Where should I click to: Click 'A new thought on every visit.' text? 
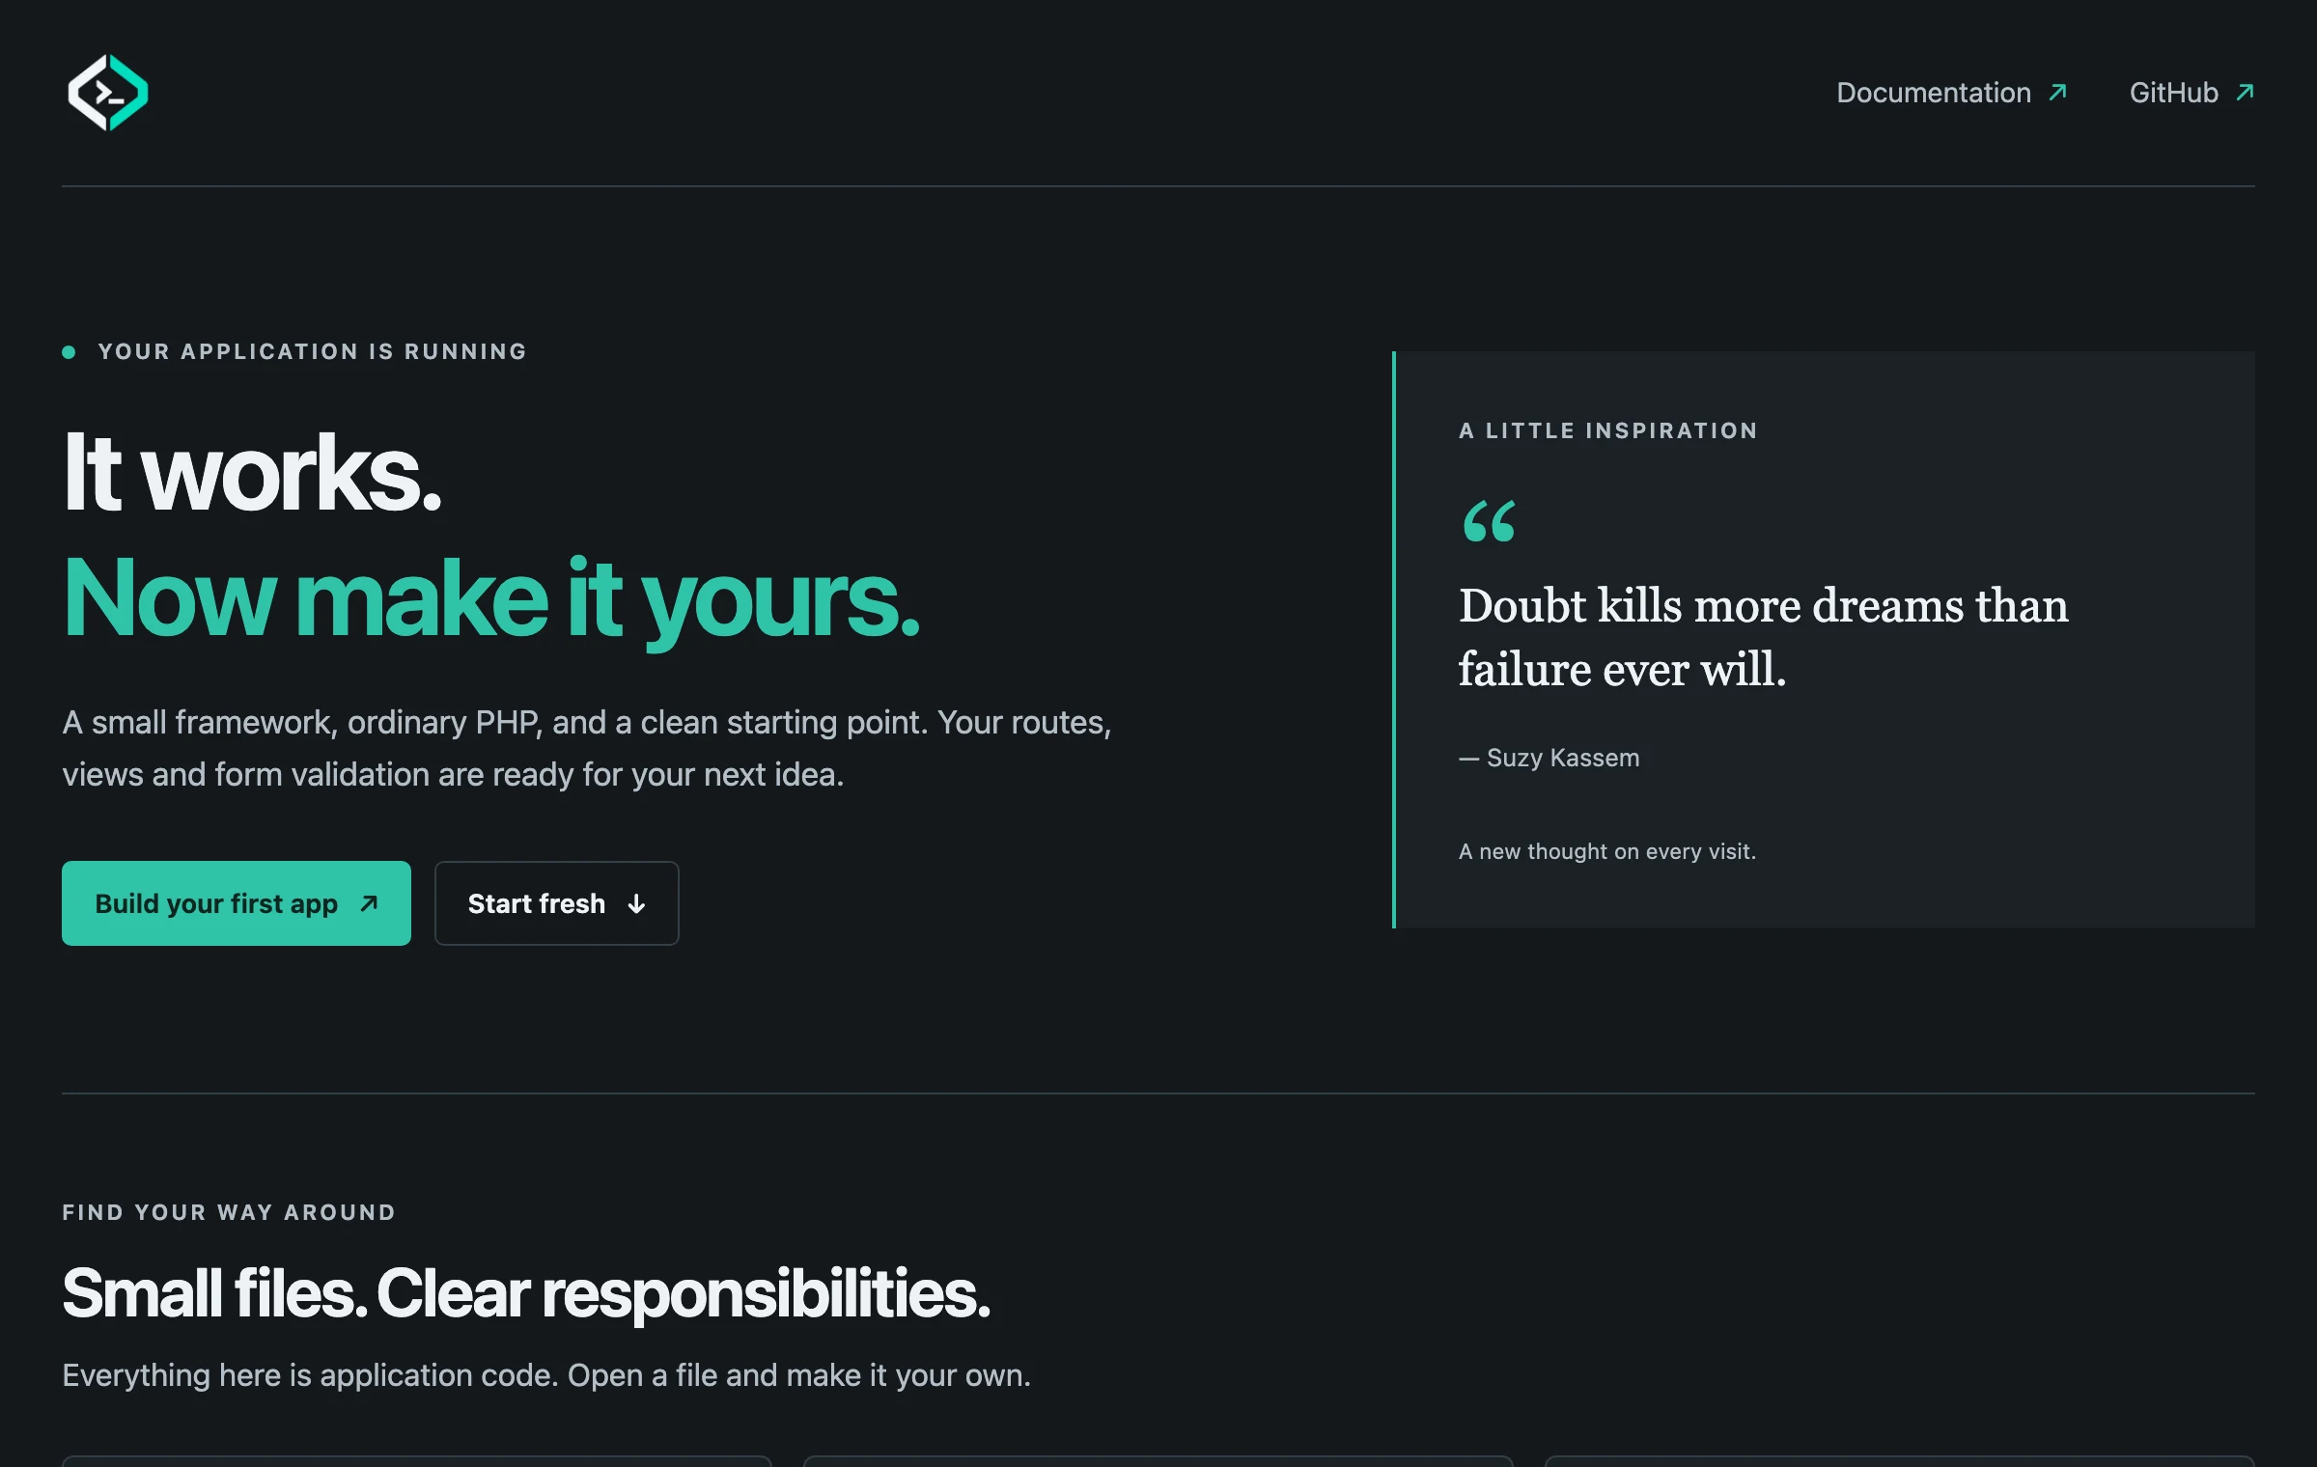pos(1607,851)
